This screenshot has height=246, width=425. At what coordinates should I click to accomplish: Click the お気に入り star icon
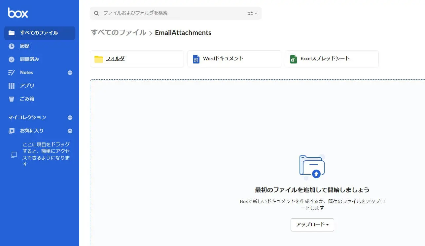(x=12, y=131)
